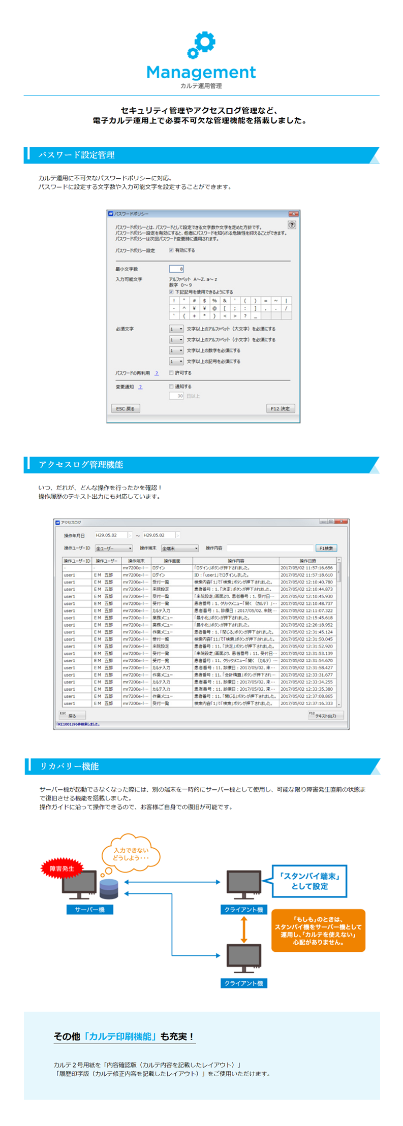This screenshot has height=1126, width=403.
Task: Sort by 操作ユーザーID column header
Action: 77,561
